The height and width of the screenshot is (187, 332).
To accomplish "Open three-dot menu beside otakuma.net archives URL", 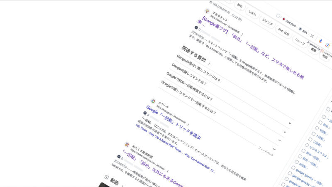I will pos(168,171).
